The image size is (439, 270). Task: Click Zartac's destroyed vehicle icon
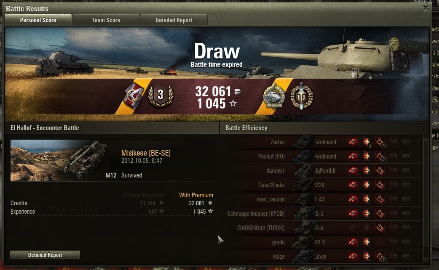tap(353, 142)
